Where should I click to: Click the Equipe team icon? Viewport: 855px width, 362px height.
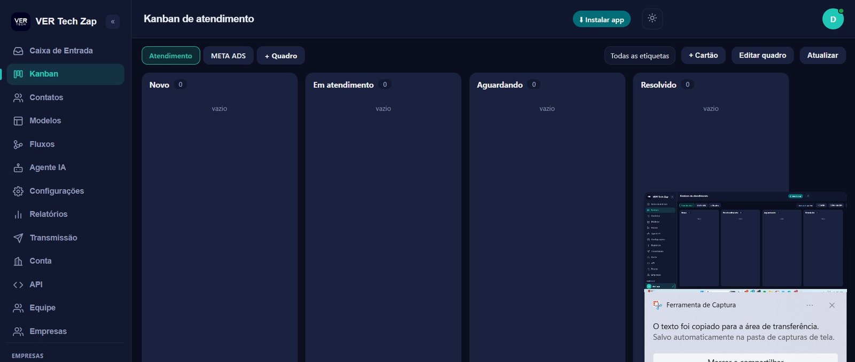pos(18,308)
